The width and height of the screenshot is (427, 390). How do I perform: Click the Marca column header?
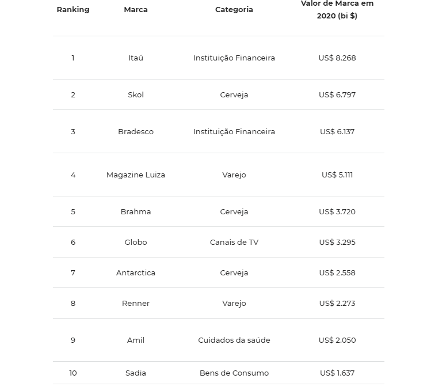(136, 10)
